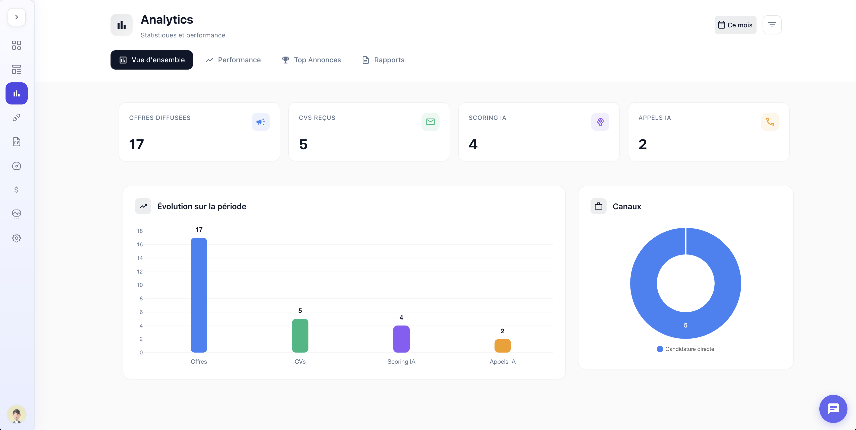The height and width of the screenshot is (430, 856).
Task: Open the filter options button
Action: tap(772, 25)
